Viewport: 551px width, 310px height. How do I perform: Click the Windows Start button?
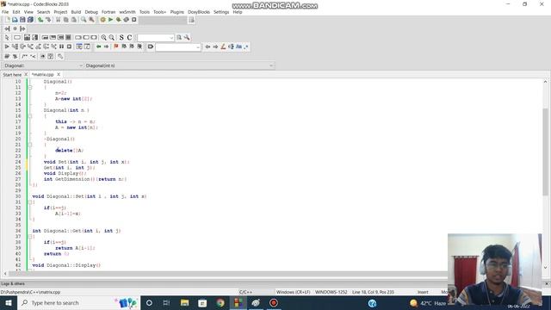[x=9, y=302]
